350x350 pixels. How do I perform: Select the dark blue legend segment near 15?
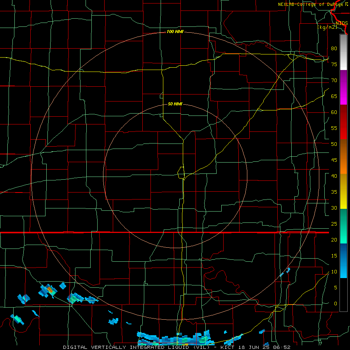pyautogui.click(x=343, y=252)
